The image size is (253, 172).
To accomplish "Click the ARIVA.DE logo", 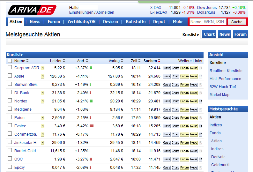I will (32, 10).
